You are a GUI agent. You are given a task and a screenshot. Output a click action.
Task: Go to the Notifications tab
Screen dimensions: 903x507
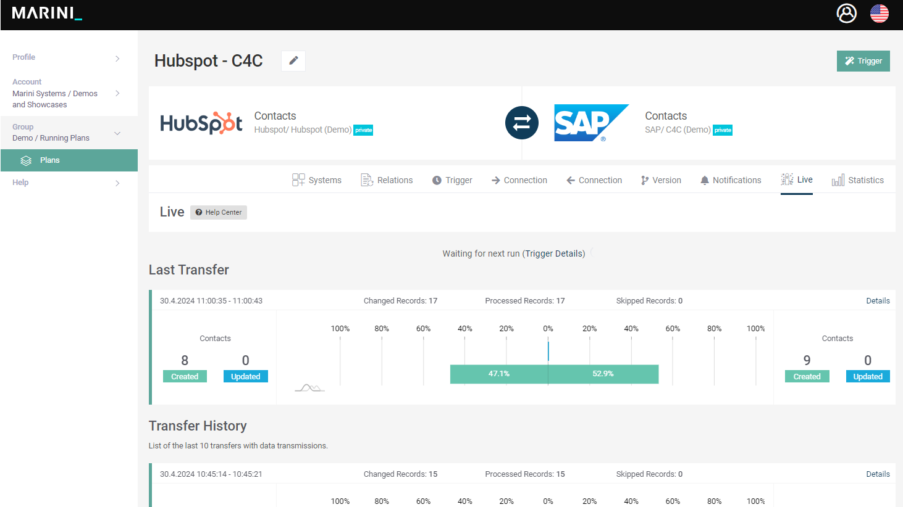(x=730, y=180)
